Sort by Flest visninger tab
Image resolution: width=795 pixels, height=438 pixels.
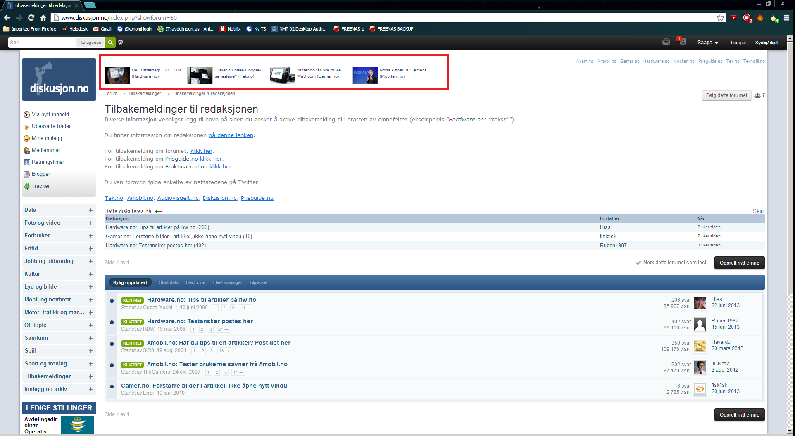(227, 282)
